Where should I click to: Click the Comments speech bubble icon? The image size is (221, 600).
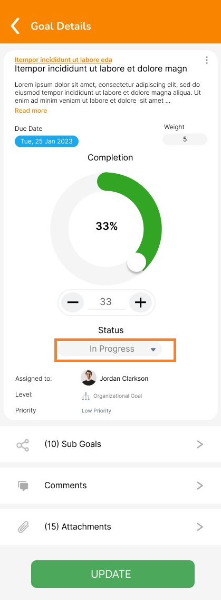pos(23,486)
